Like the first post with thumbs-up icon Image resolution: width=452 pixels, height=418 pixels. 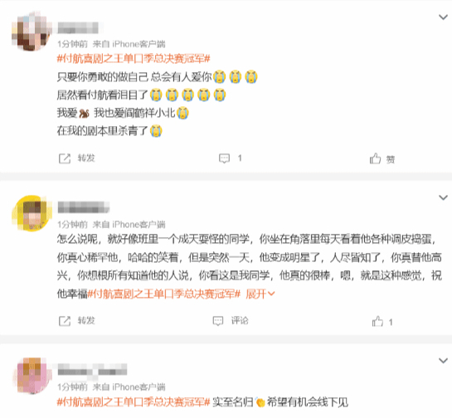pyautogui.click(x=375, y=158)
